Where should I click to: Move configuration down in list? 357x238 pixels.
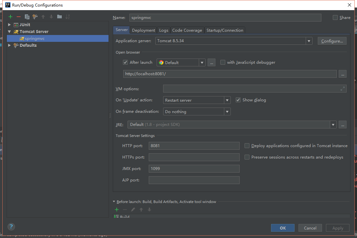click(51, 17)
